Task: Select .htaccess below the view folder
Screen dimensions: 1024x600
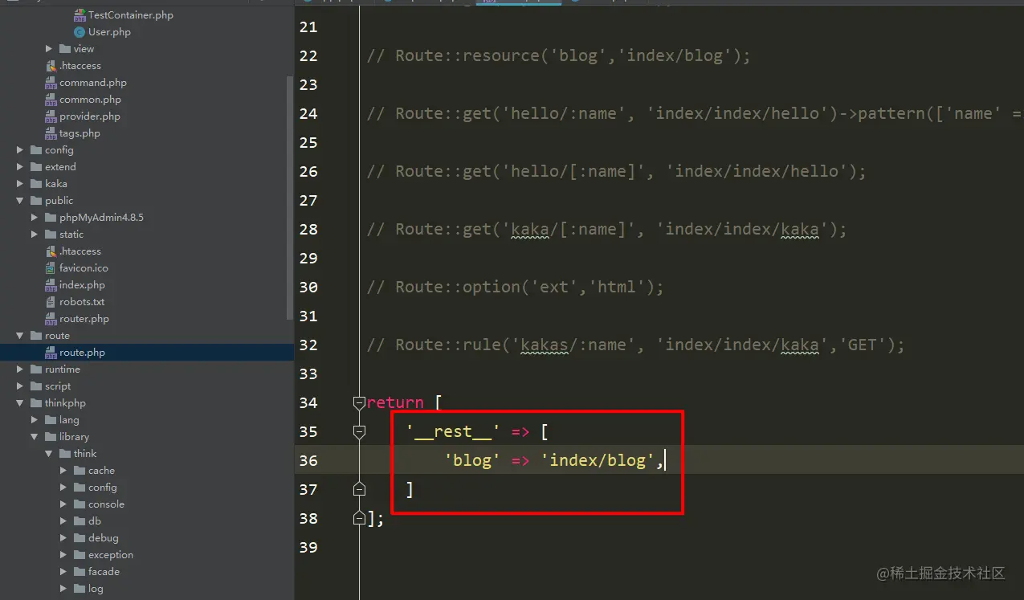Action: (80, 66)
